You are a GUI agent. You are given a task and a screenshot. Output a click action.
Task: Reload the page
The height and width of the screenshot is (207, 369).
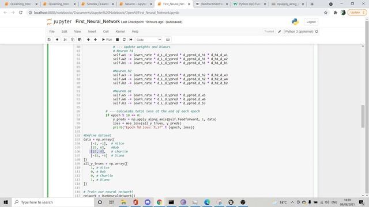point(21,13)
